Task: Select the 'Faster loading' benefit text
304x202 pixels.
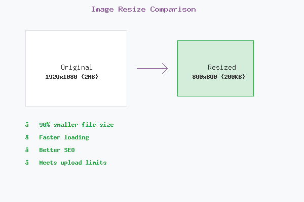Action: 64,137
